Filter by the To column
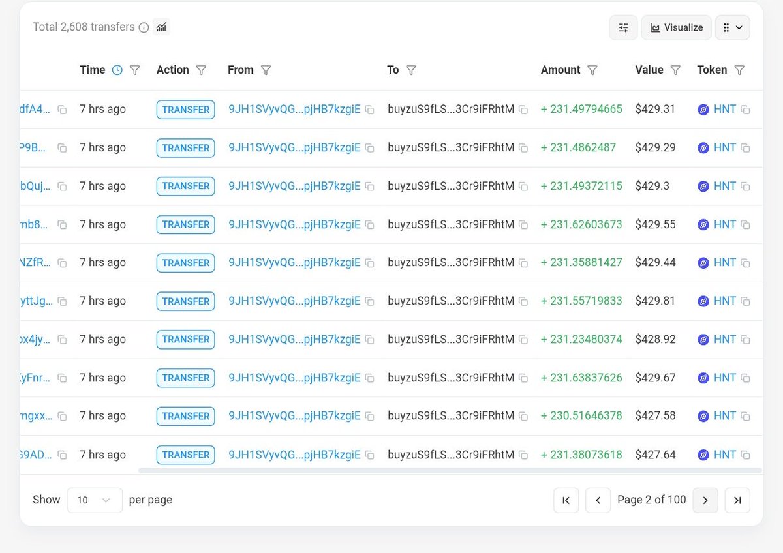The height and width of the screenshot is (553, 783). click(411, 70)
